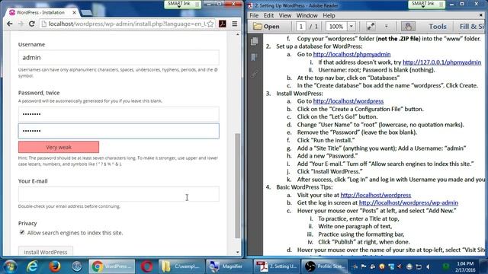
Task: Click the 100% zoom field
Action: click(336, 27)
